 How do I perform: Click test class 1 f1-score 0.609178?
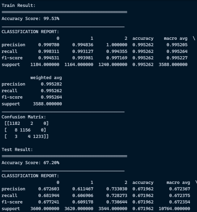[x=83, y=202]
